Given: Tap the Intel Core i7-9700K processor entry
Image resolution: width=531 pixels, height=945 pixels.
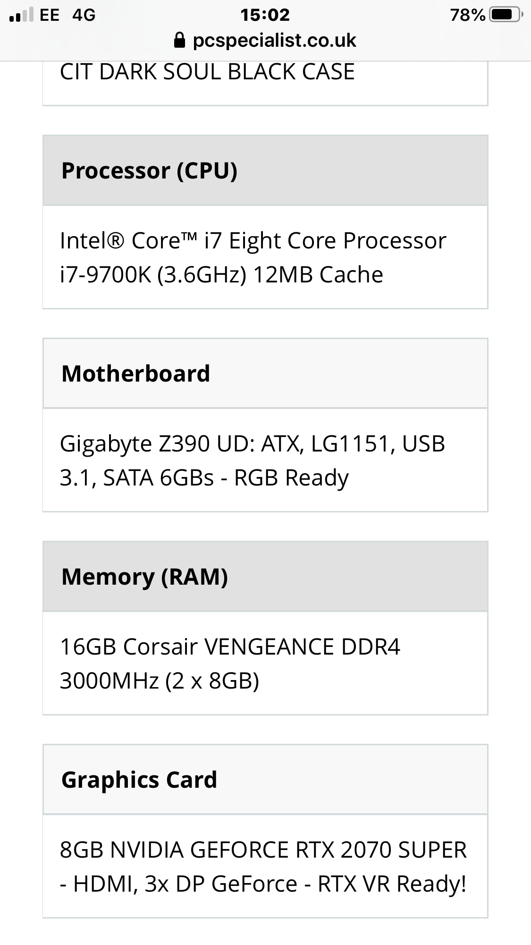Looking at the screenshot, I should click(265, 257).
